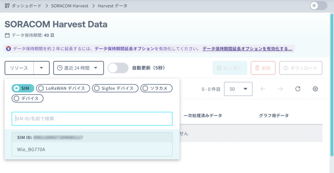
Task: Click the 一次処理済みデータ column header
Action: [203, 116]
